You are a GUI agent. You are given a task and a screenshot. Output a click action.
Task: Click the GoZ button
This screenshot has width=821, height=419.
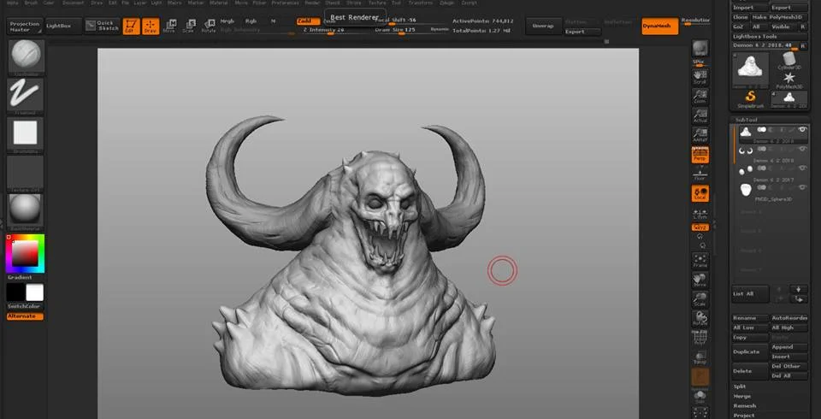[x=739, y=27]
